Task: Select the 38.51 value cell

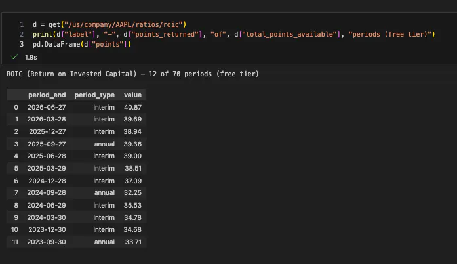Action: 133,169
